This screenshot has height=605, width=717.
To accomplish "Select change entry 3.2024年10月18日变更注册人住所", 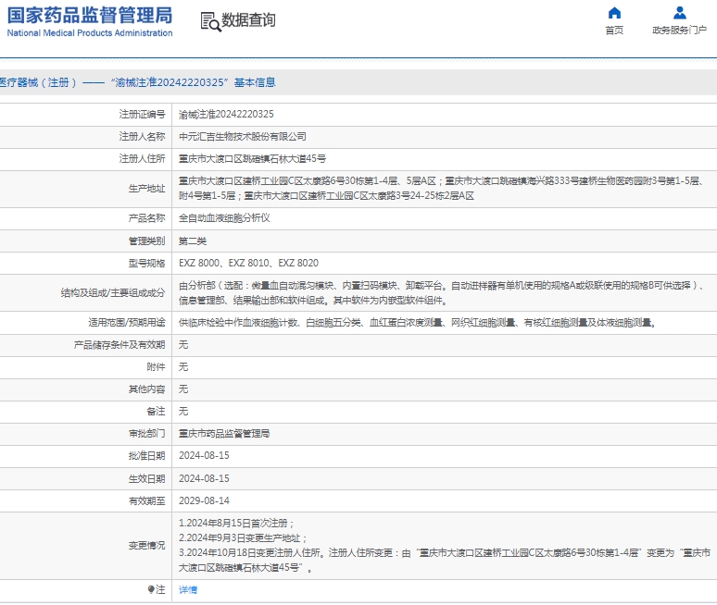I will [445, 561].
